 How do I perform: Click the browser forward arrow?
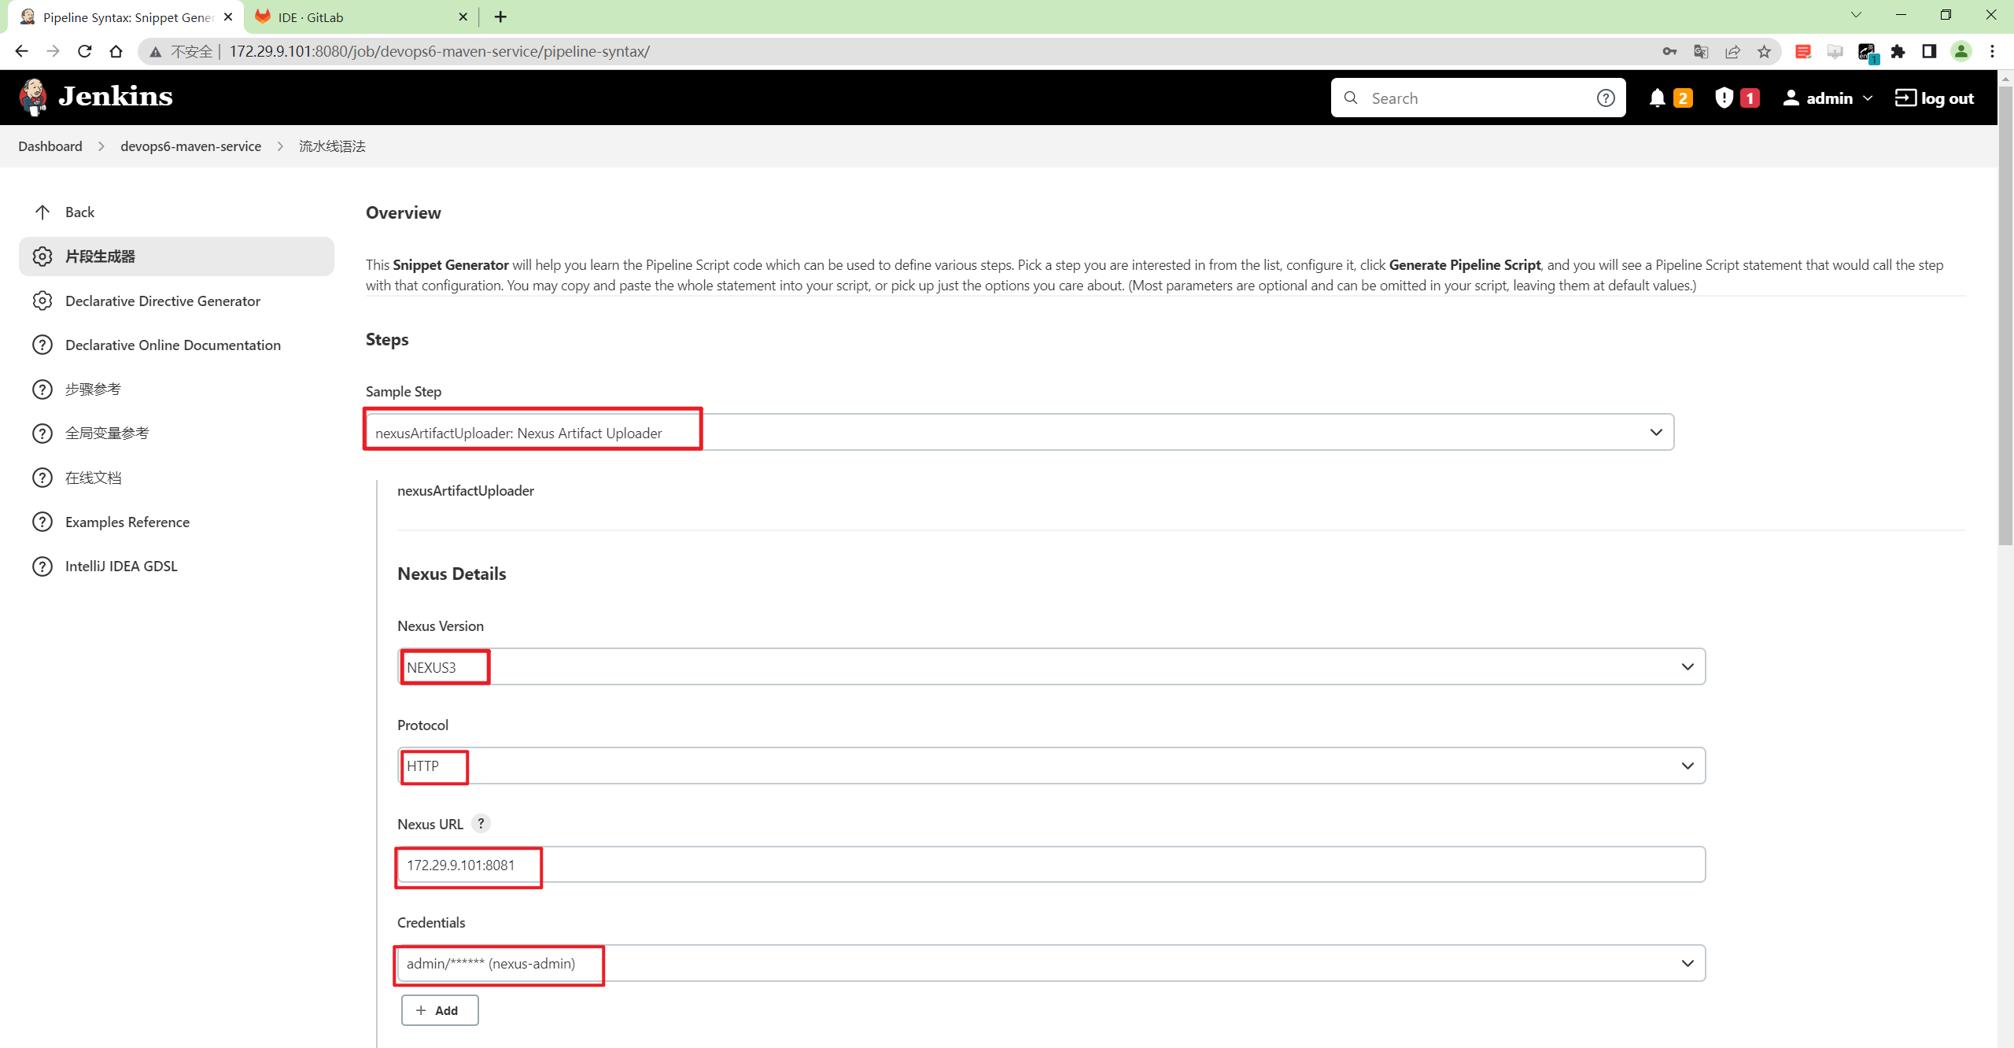(53, 51)
